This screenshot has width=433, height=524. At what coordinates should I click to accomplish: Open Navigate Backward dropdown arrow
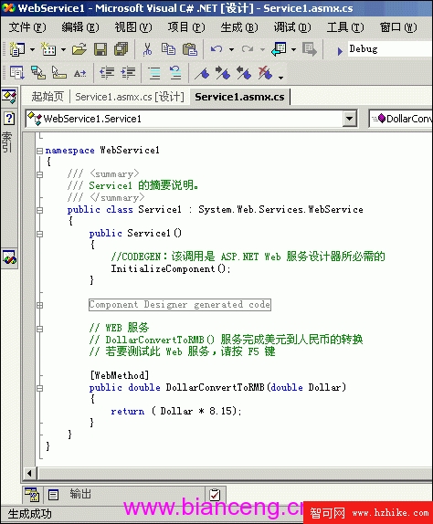pos(293,50)
